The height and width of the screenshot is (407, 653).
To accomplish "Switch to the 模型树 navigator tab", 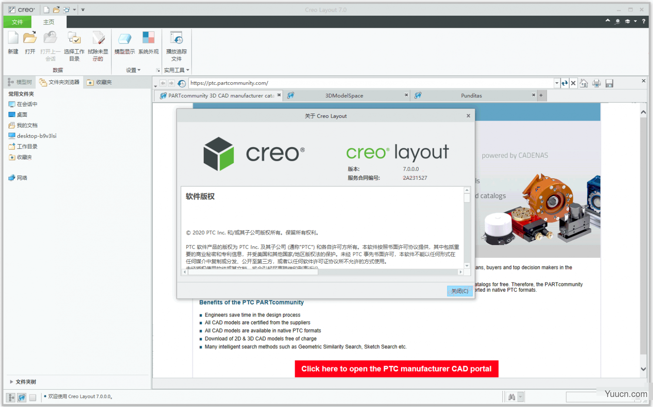I will pyautogui.click(x=20, y=82).
